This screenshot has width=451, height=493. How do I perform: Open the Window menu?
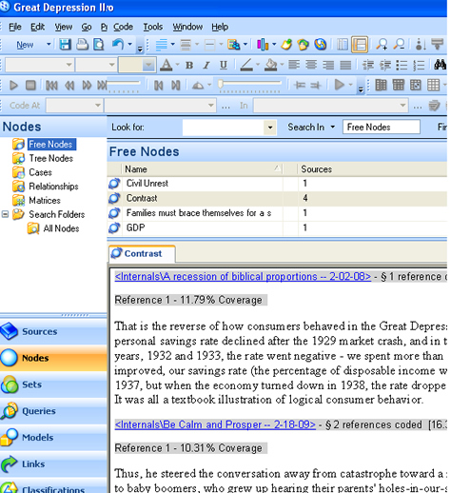187,27
